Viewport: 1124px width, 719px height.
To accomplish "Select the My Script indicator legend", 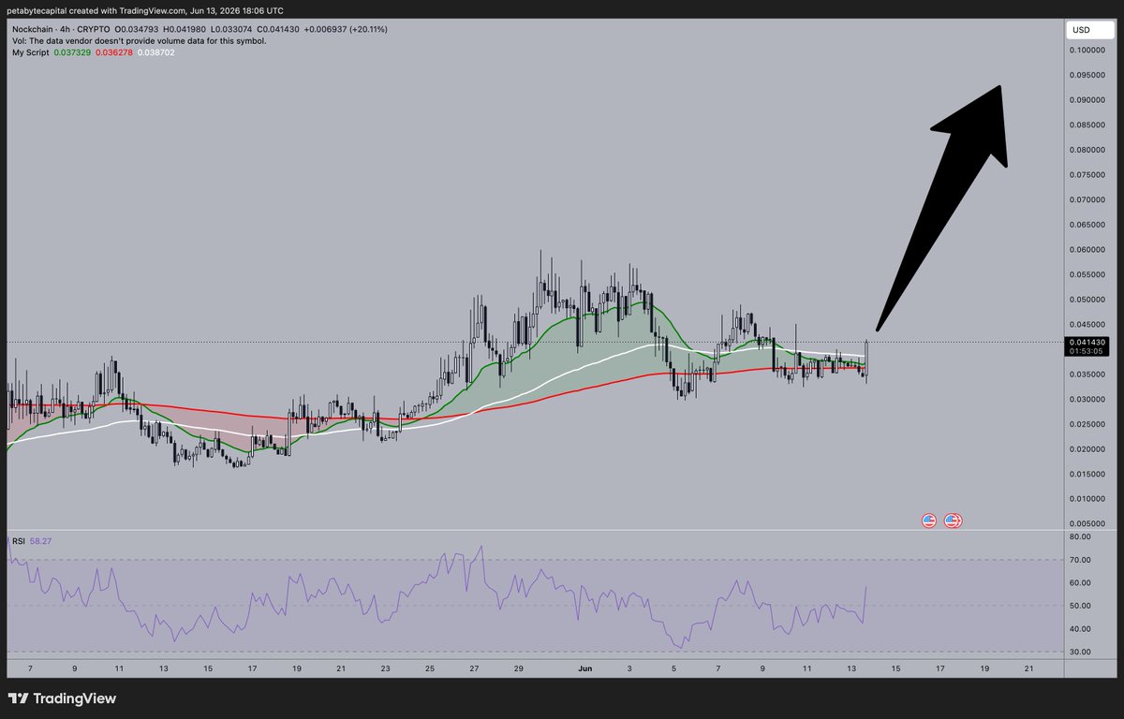I will point(29,52).
